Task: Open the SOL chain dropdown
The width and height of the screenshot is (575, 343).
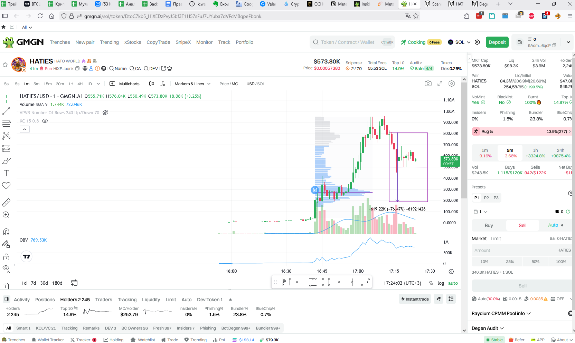Action: coord(459,42)
